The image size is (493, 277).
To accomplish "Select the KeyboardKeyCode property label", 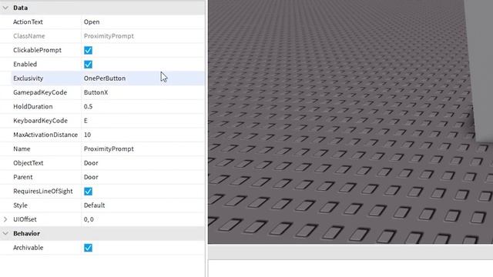I will (x=40, y=121).
